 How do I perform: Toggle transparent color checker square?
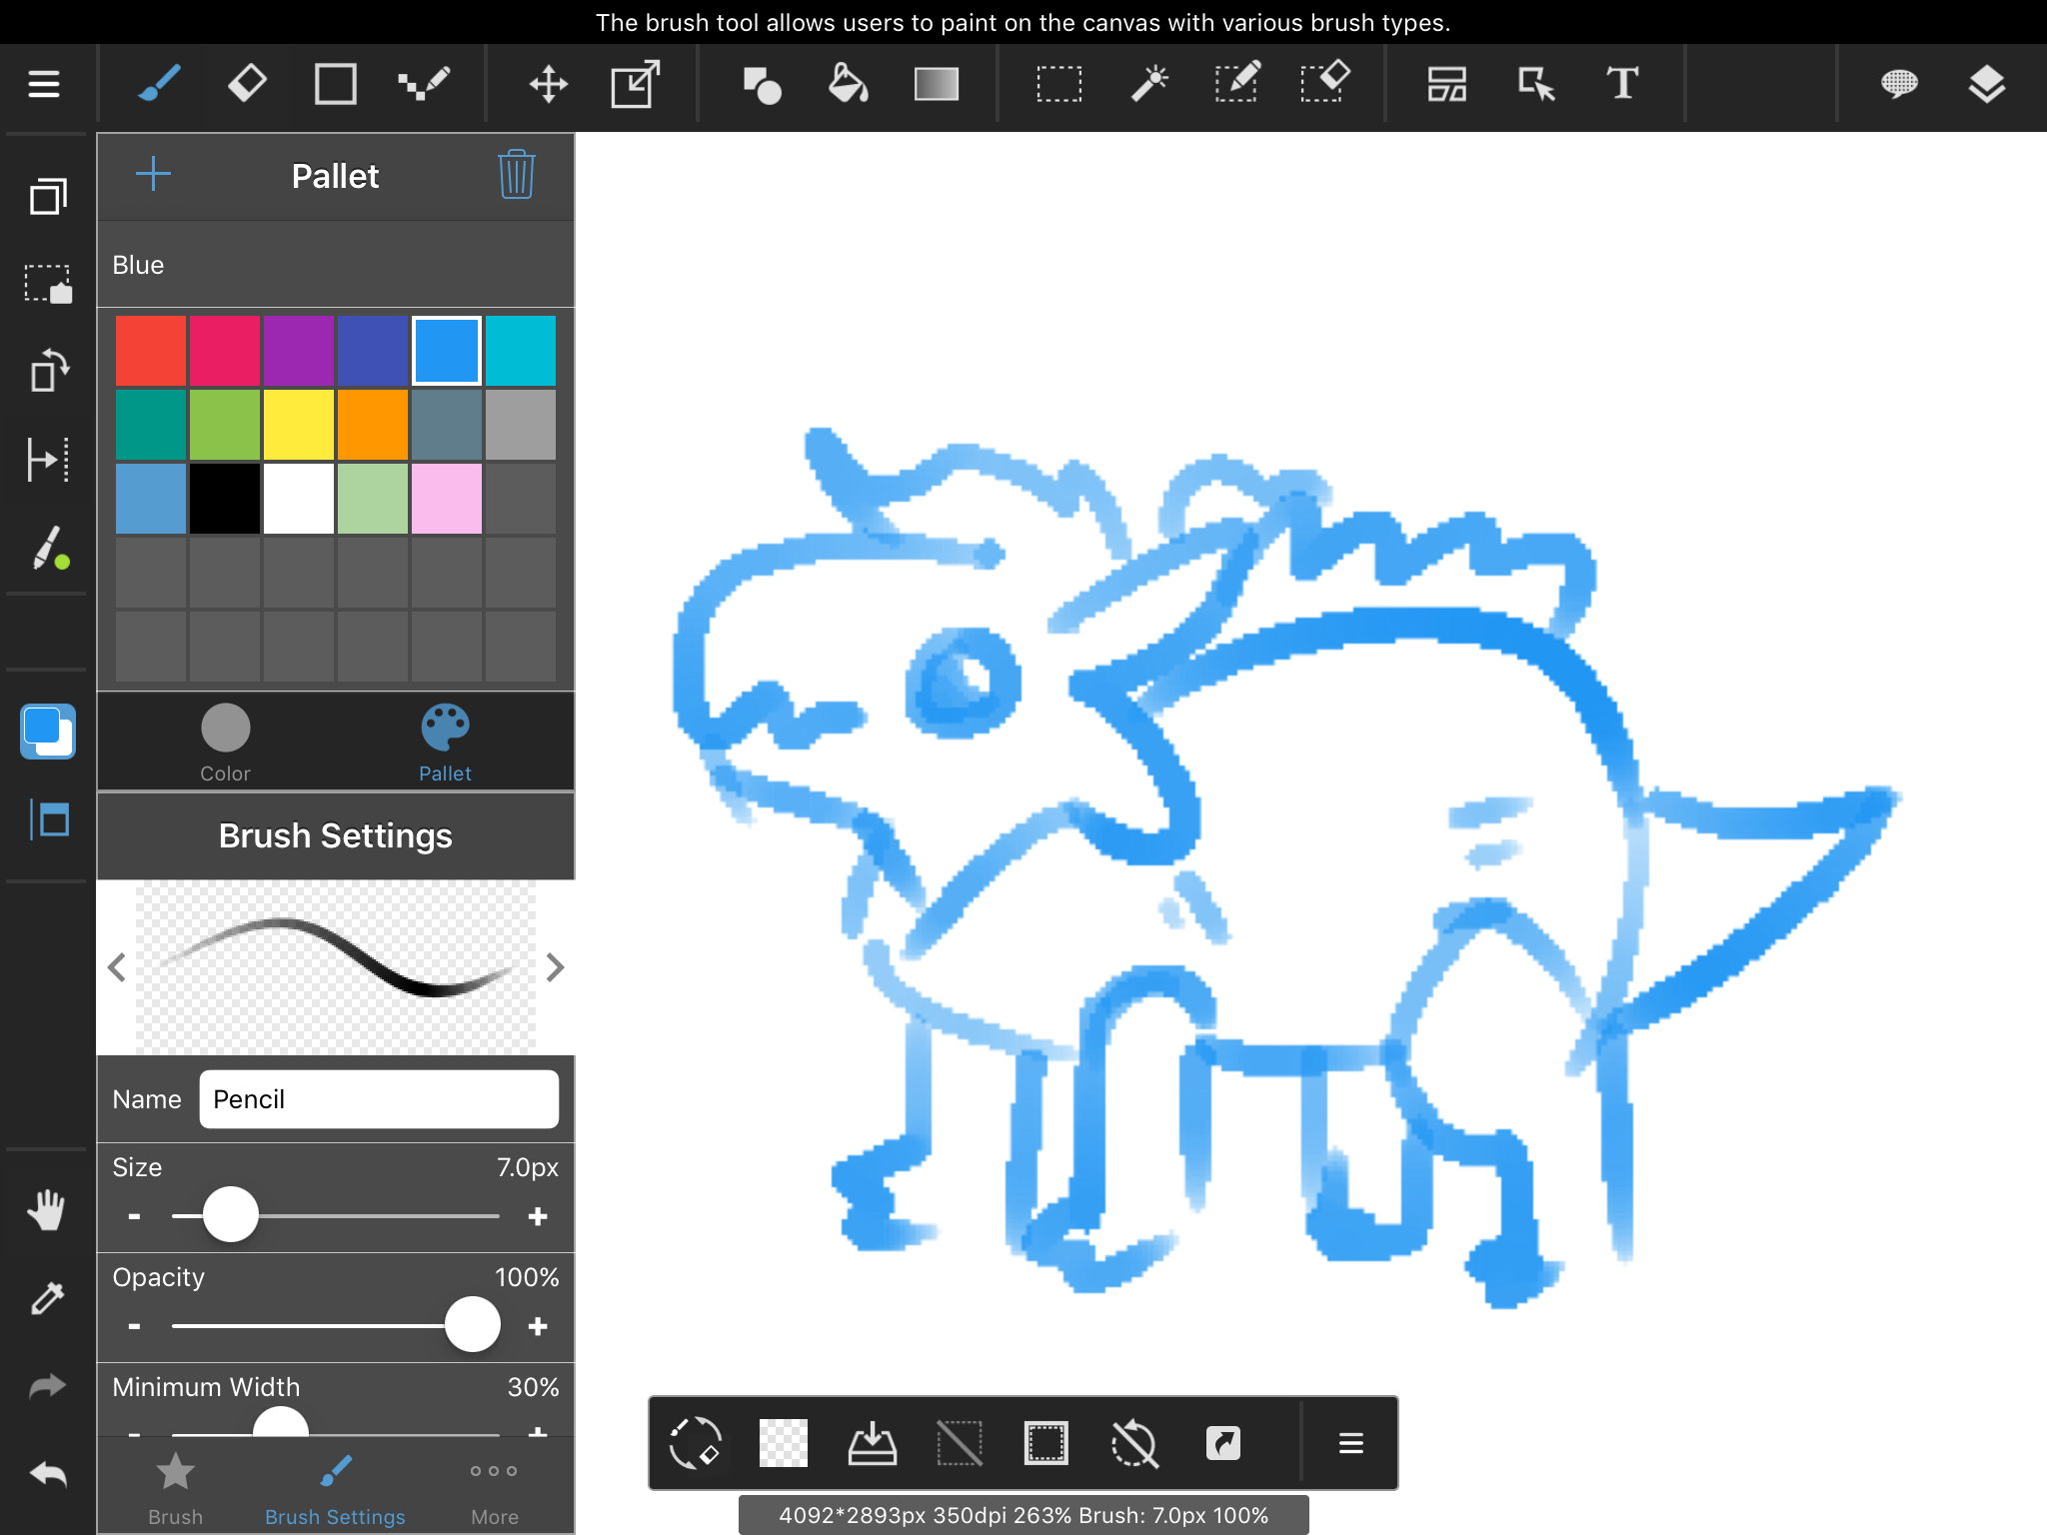click(x=783, y=1443)
